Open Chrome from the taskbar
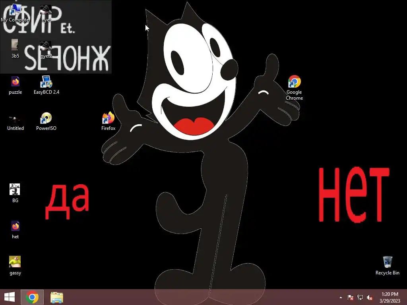Screen dimensions: 407x305 coord(32,297)
